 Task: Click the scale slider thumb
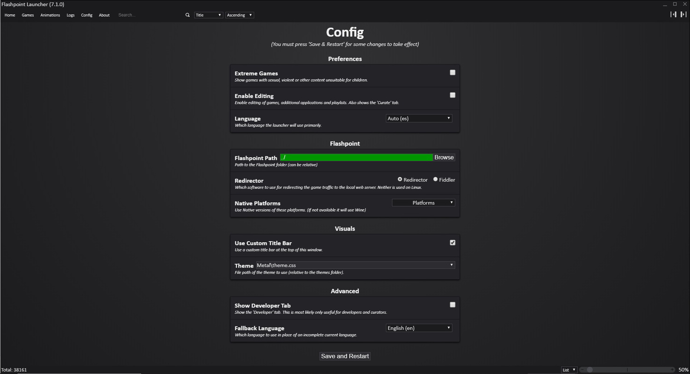tap(590, 370)
